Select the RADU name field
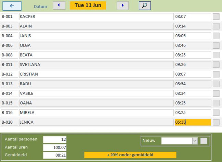 96,84
